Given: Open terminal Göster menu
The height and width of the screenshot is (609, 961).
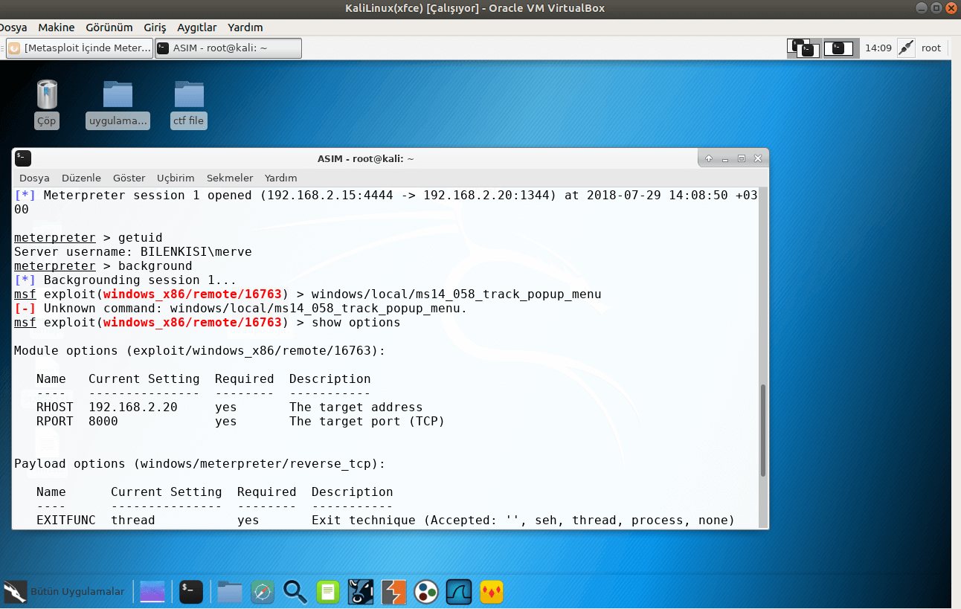Looking at the screenshot, I should pyautogui.click(x=129, y=178).
